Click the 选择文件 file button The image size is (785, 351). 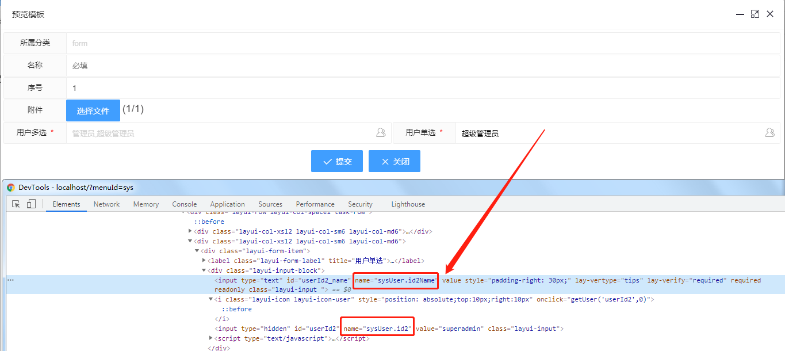[93, 110]
